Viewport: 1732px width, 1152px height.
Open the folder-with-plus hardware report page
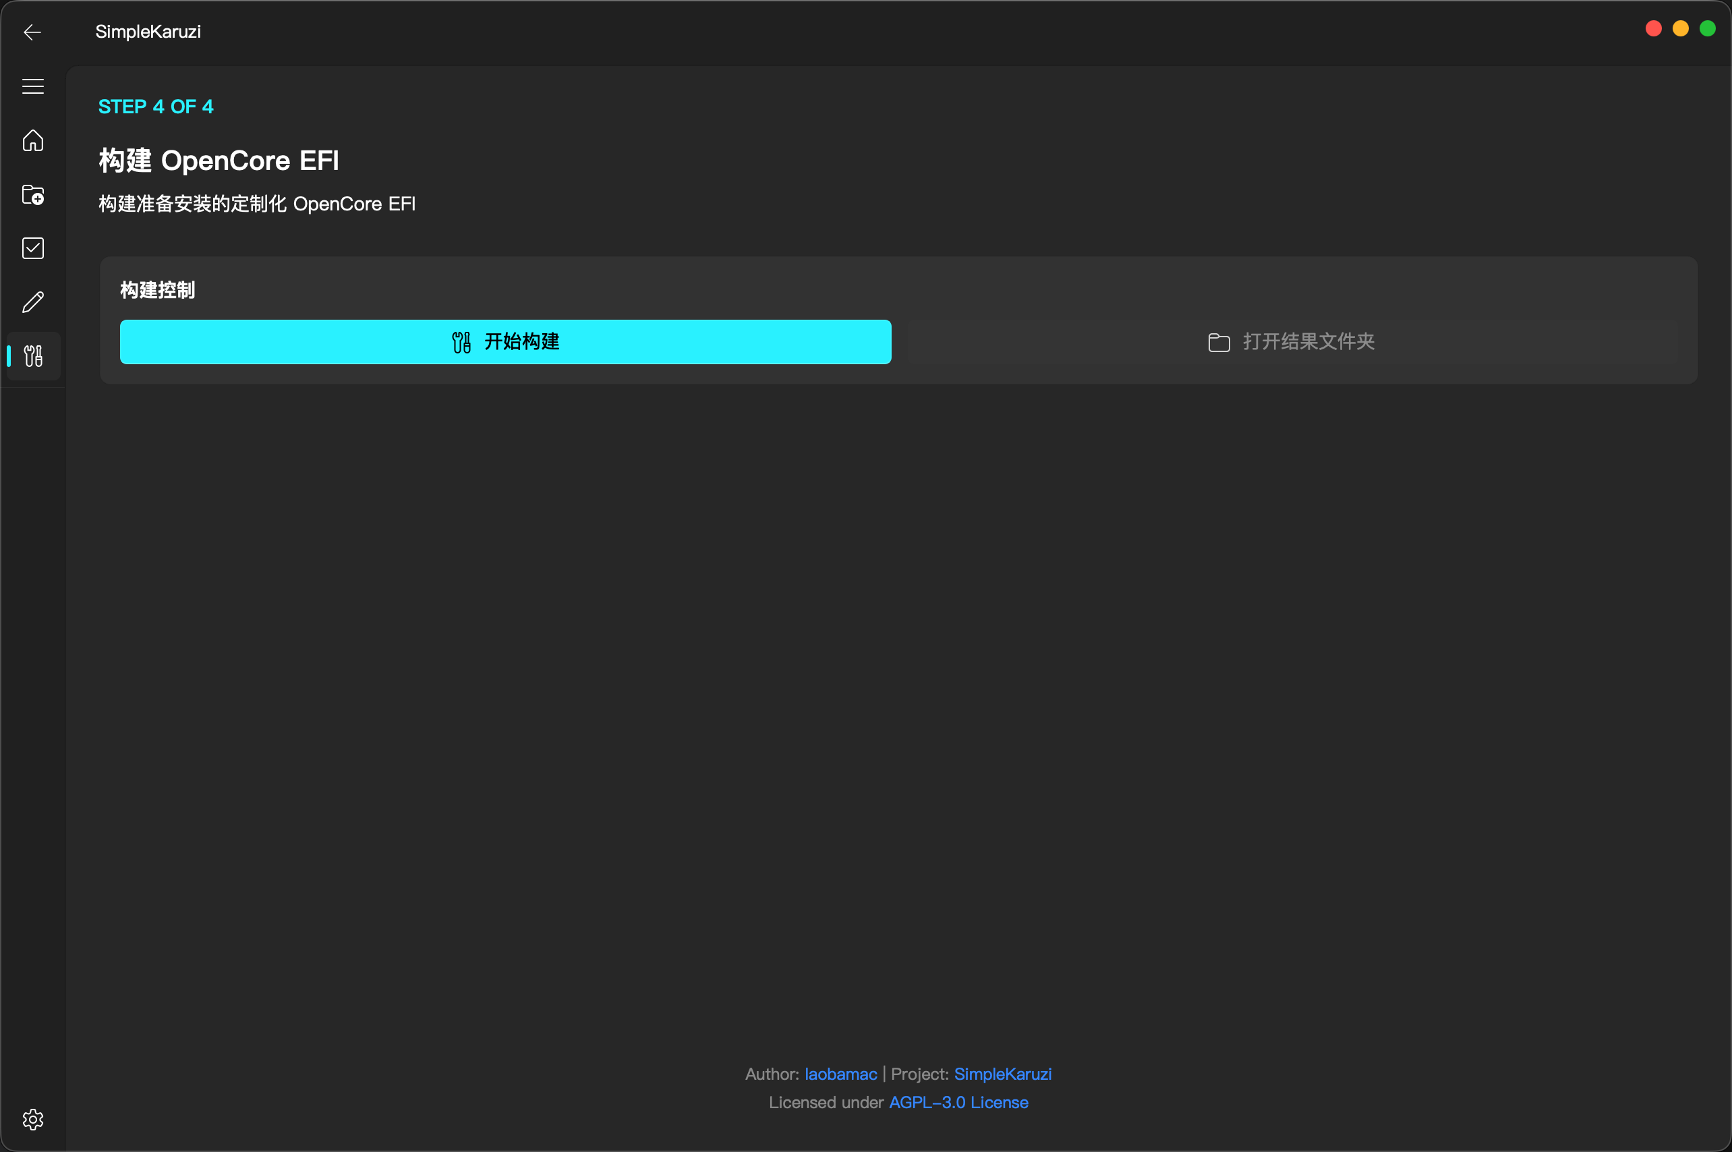coord(33,195)
